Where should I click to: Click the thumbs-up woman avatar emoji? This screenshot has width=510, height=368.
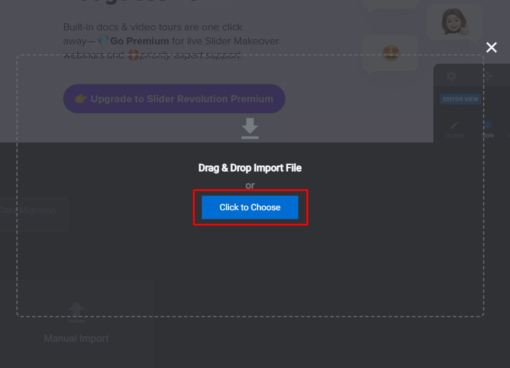(x=454, y=22)
